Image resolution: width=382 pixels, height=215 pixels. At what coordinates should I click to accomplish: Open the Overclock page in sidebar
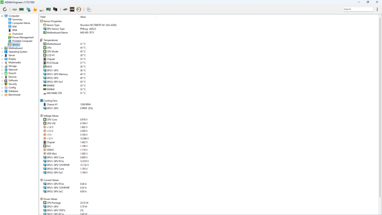point(17,34)
